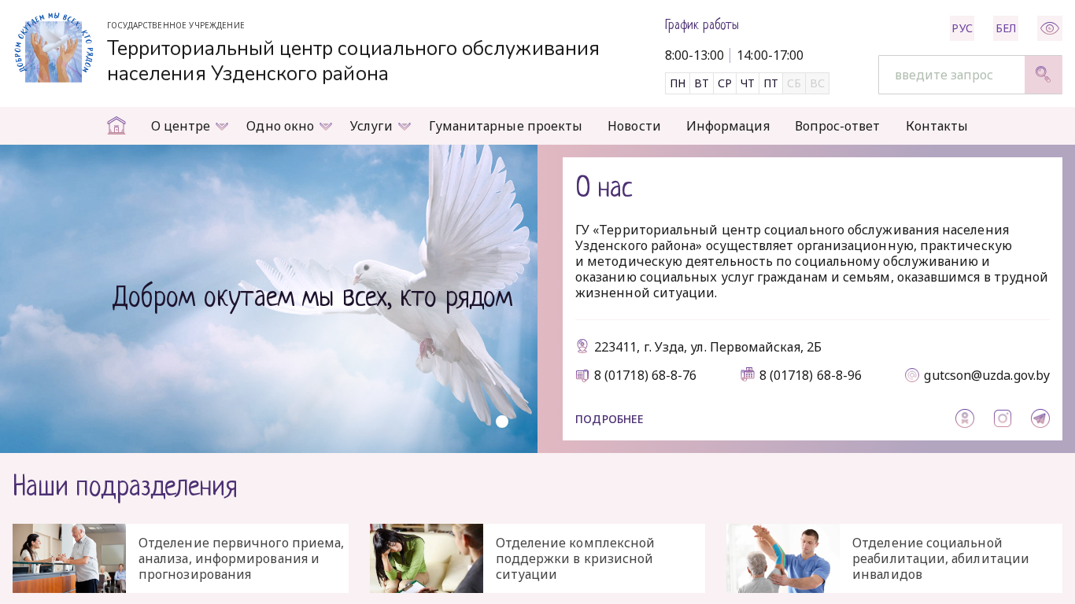Click fax number 8 (01718) 68-8-96

coord(811,375)
